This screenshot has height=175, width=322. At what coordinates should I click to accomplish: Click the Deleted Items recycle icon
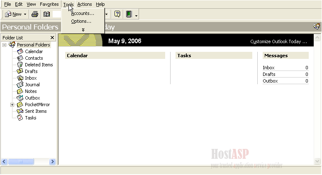[20, 65]
